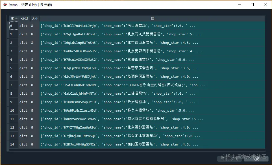This screenshot has width=272, height=165.
Task: Select index cell 0
Action: tap(14, 26)
